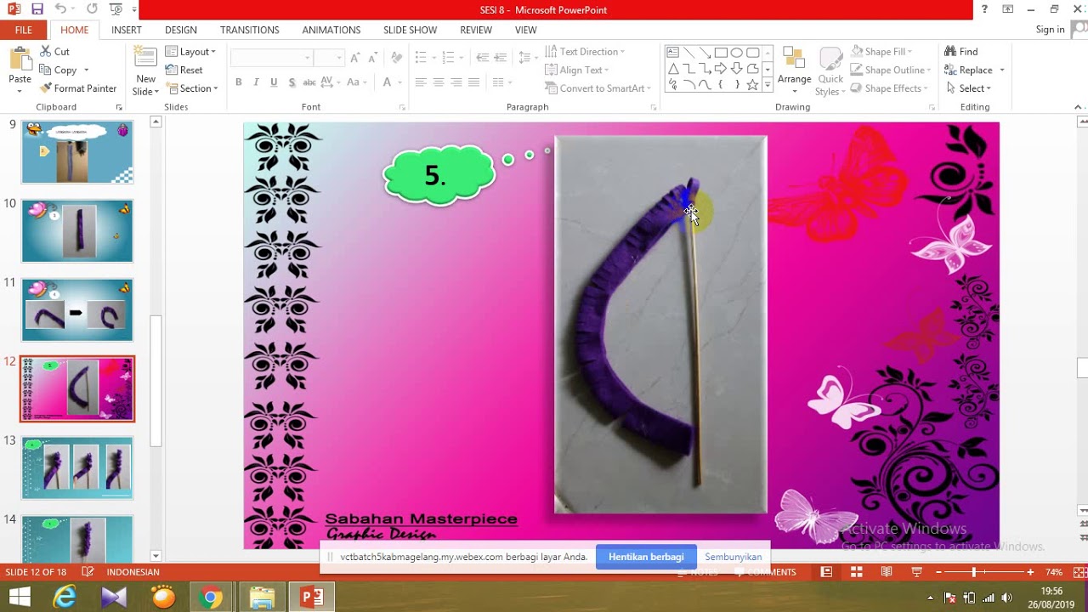
Task: Toggle Underline formatting
Action: click(274, 82)
